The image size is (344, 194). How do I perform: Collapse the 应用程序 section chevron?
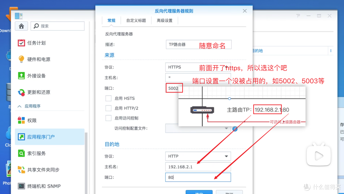click(19, 106)
